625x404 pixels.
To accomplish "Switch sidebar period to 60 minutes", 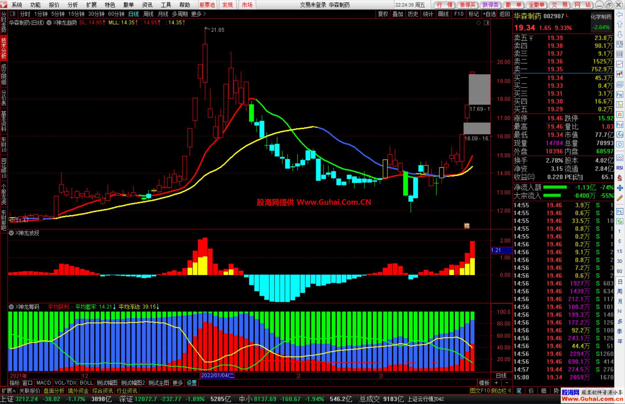I will 620,271.
